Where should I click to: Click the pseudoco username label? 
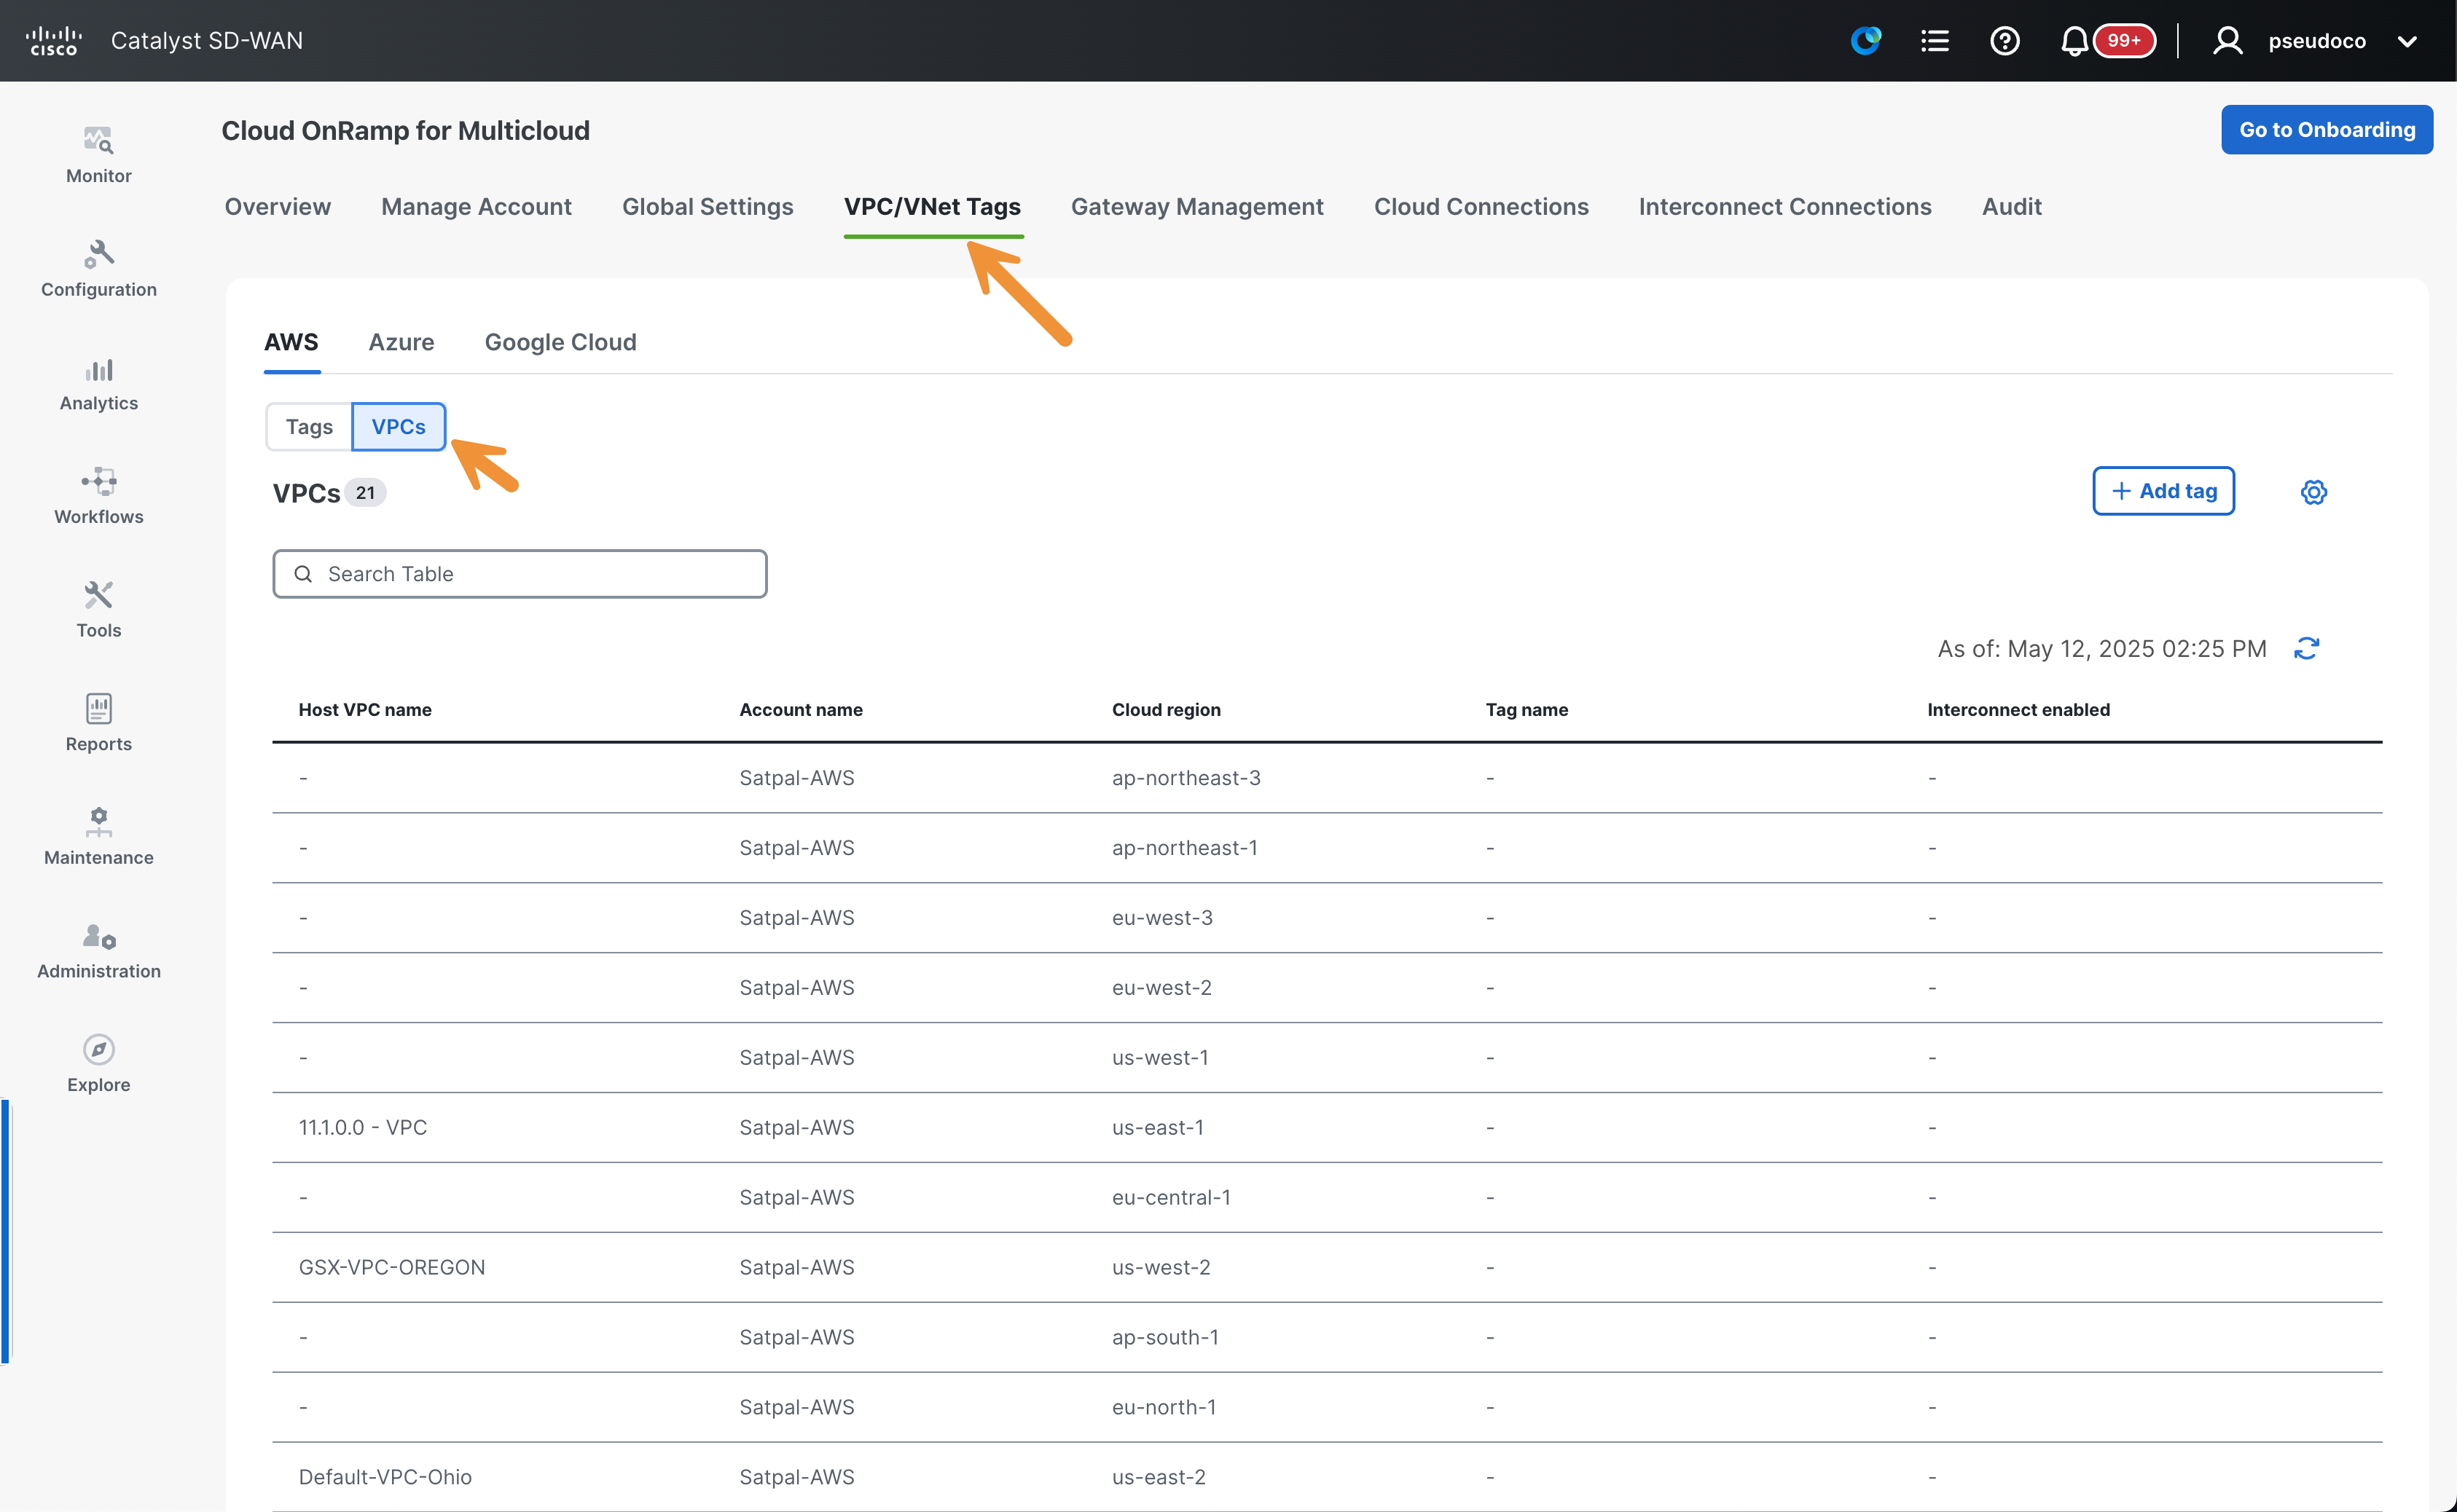tap(2316, 41)
